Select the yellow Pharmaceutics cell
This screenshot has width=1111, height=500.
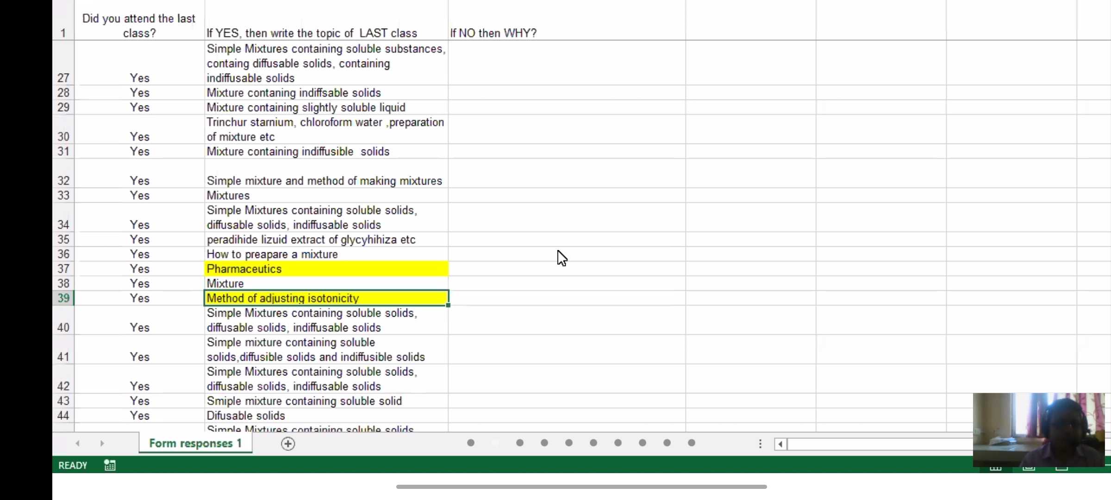pyautogui.click(x=326, y=269)
